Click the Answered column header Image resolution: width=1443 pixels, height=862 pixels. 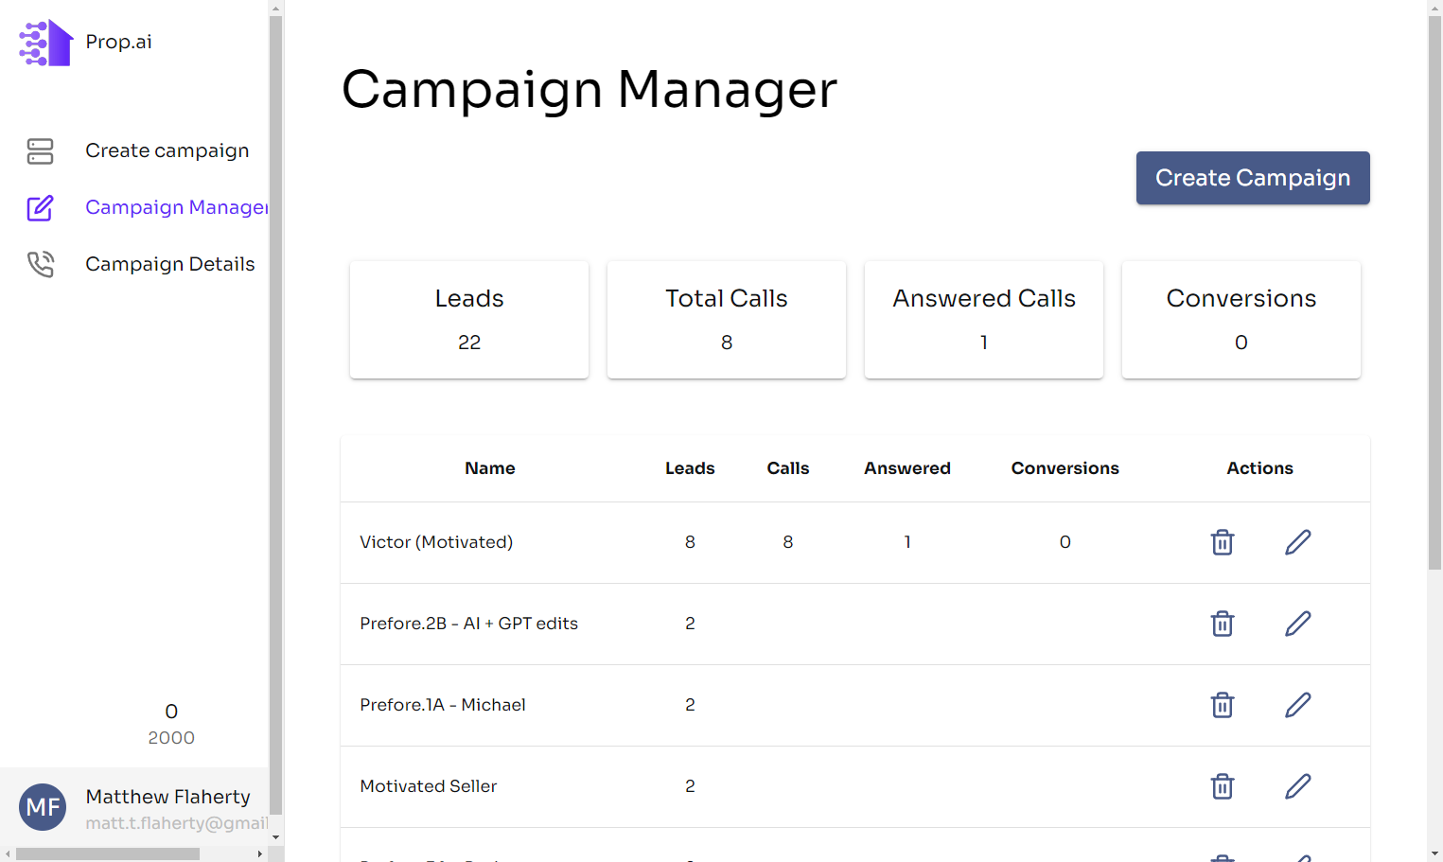point(907,468)
